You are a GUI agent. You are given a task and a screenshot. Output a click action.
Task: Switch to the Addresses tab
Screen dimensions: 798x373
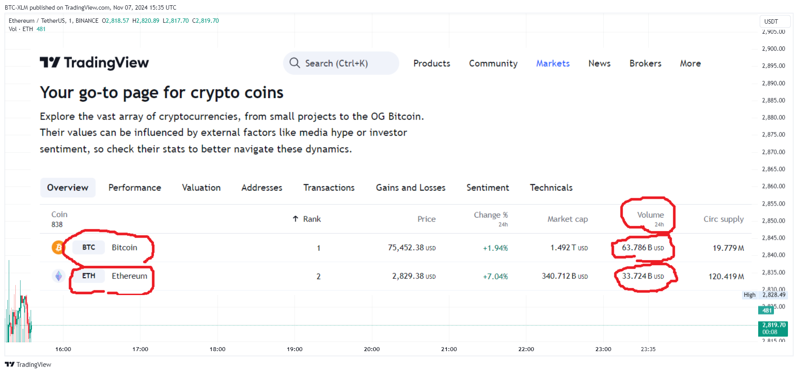262,188
